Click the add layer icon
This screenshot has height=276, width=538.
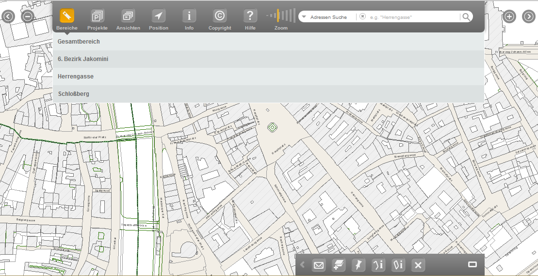coord(339,265)
